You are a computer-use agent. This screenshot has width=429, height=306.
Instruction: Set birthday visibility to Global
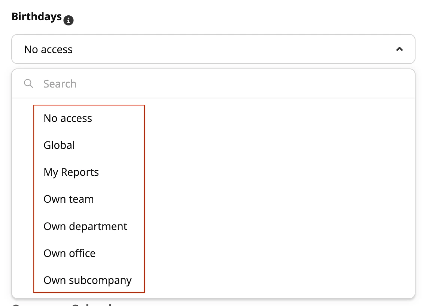click(x=59, y=145)
